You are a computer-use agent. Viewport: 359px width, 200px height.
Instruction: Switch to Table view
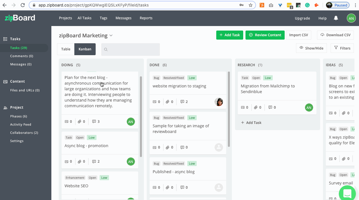coord(66,49)
